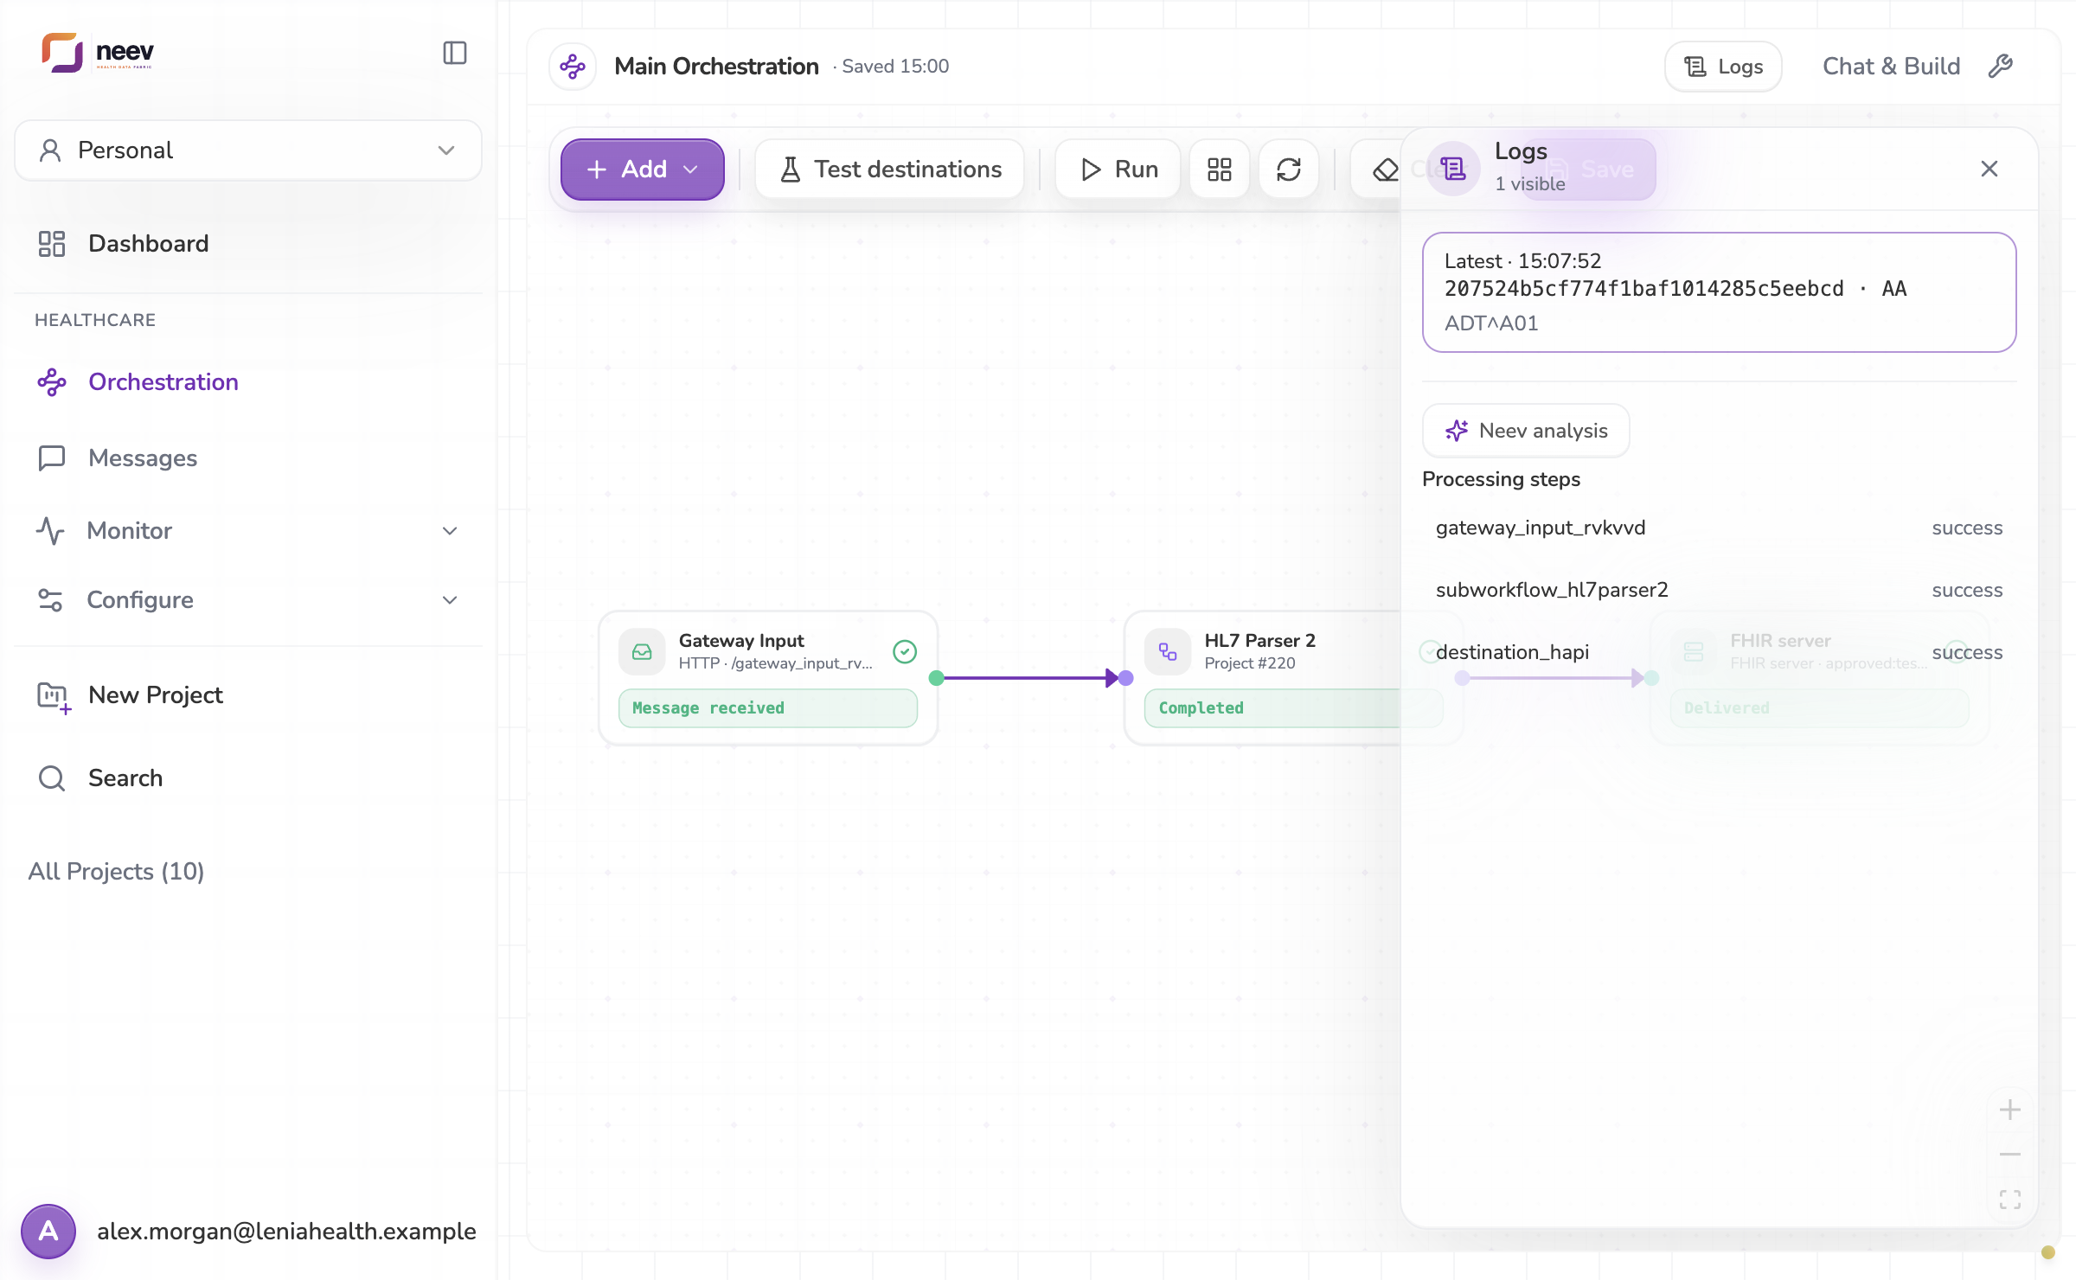Select subworkflow_hl7parser2 processing step
Screen dimensions: 2076x1280
[1720, 591]
